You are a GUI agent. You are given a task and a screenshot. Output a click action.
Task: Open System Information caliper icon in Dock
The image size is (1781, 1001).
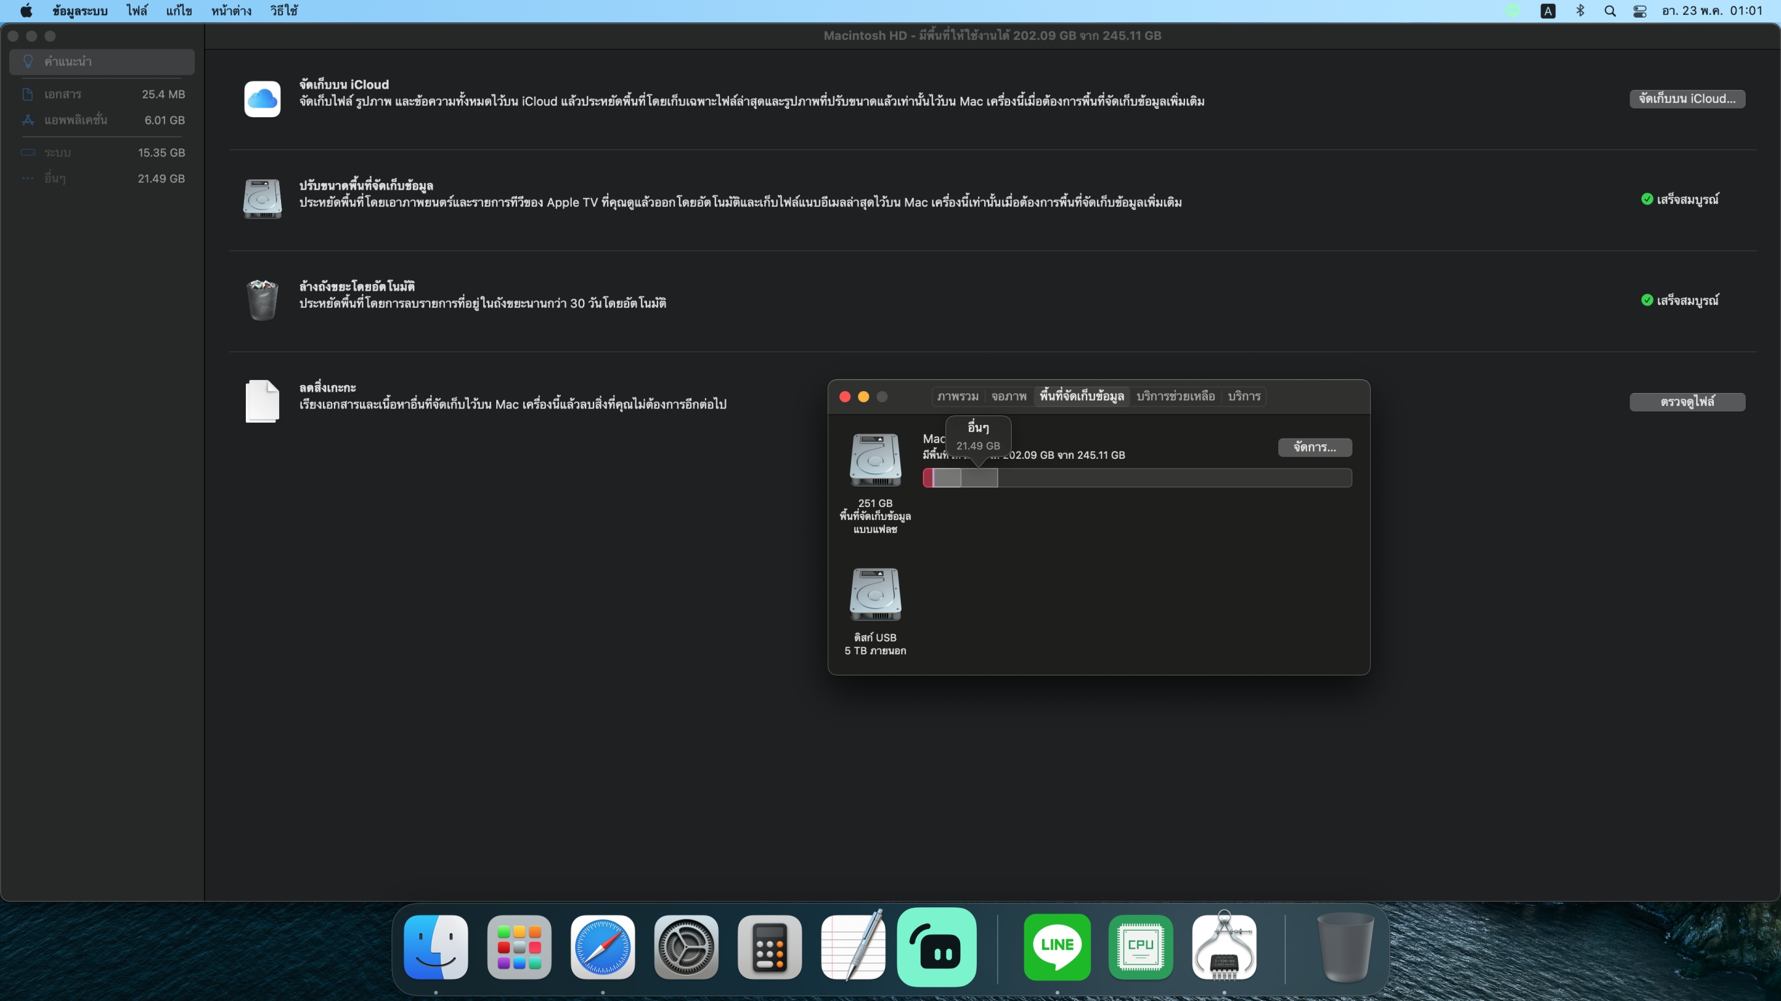1225,947
